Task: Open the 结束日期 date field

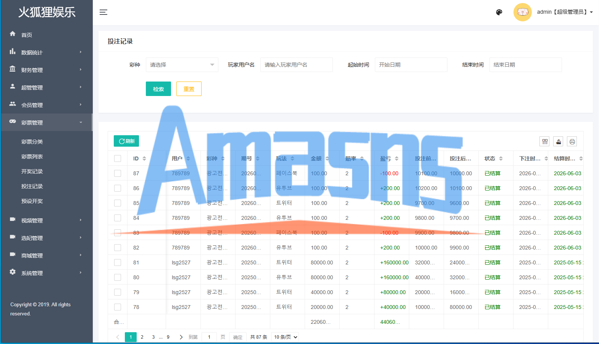Action: pos(526,65)
